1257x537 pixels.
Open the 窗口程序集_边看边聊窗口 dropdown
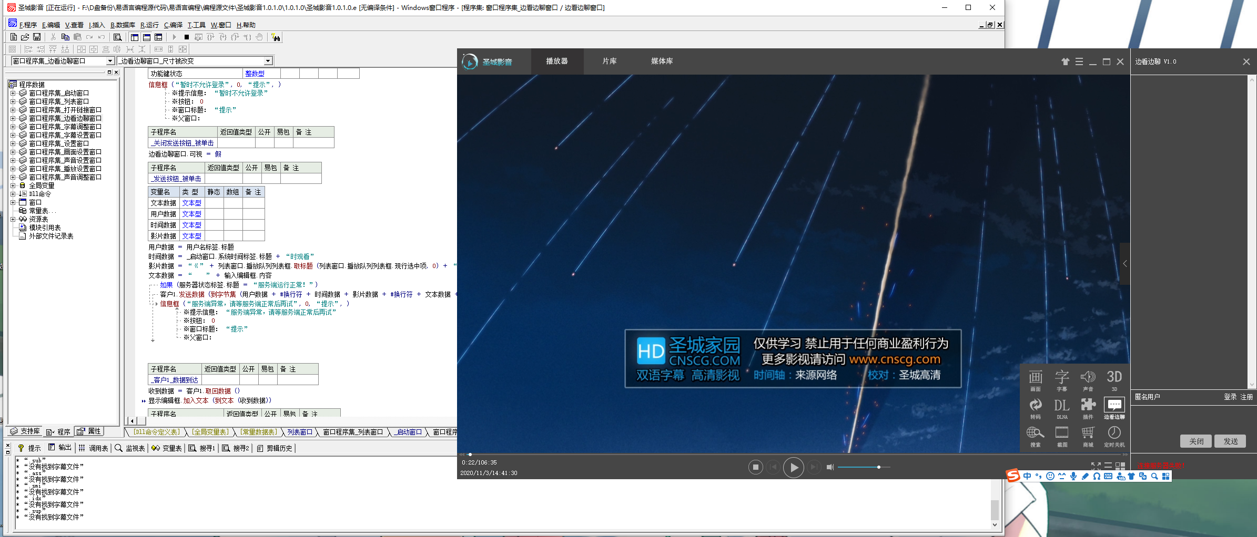[110, 61]
